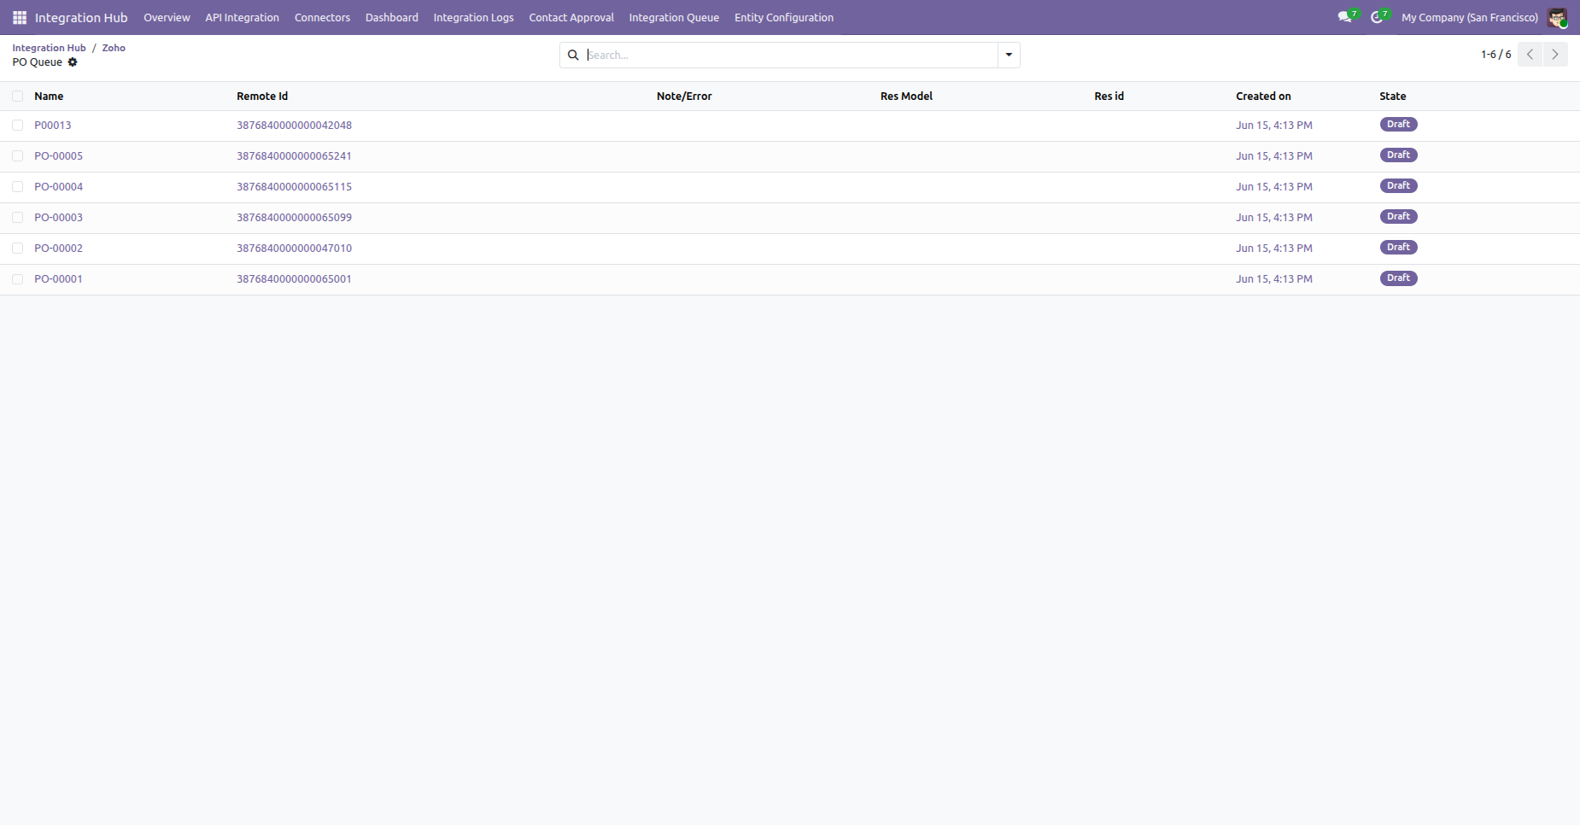Click the Draft badge on P00013 row

coord(1398,125)
